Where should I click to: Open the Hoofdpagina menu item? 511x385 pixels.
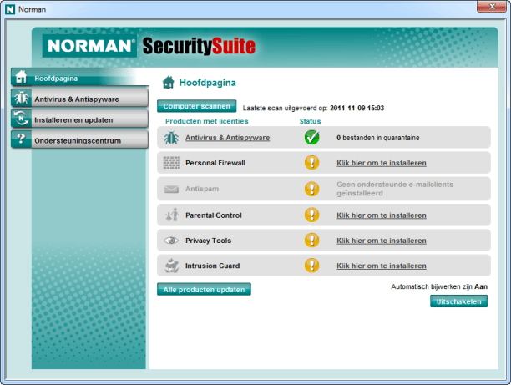point(79,78)
